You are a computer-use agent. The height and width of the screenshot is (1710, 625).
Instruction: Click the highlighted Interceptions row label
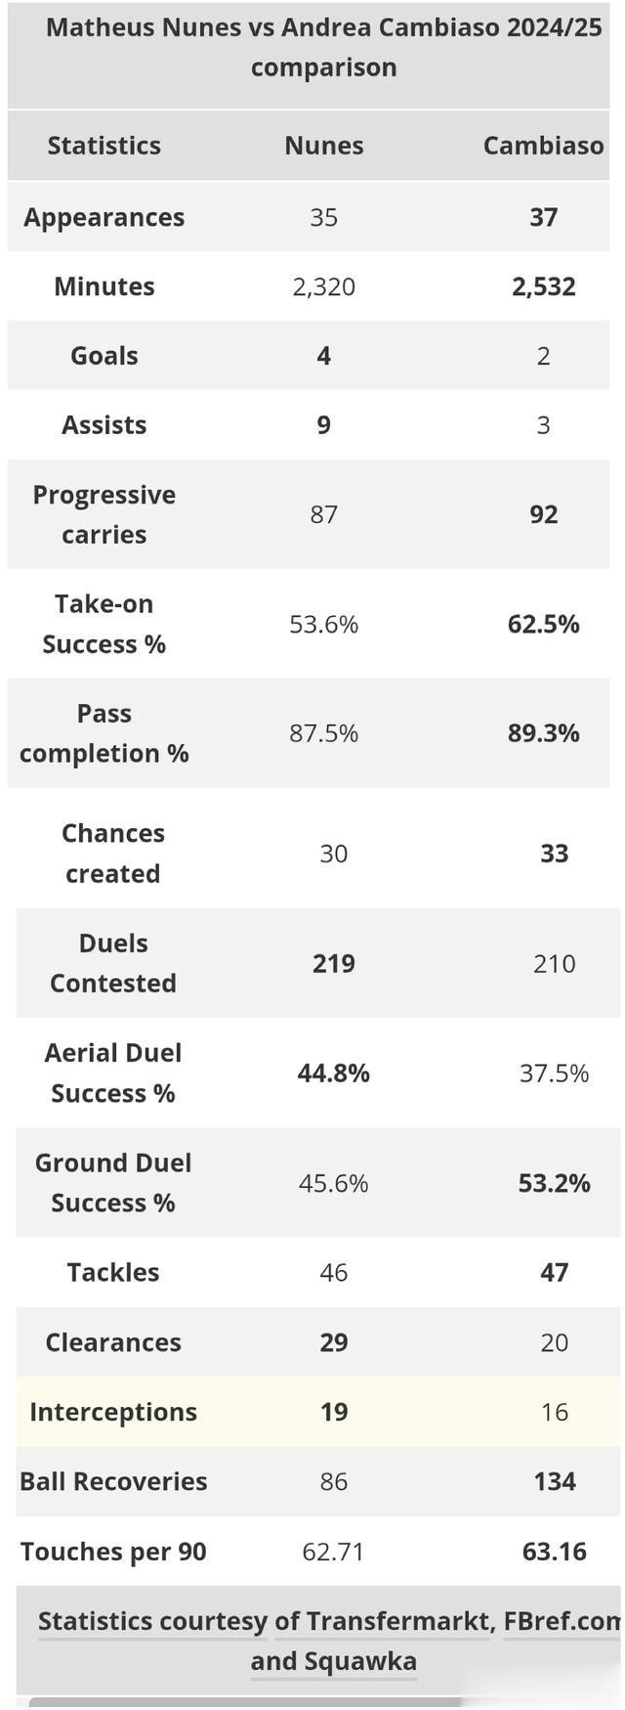click(113, 1412)
